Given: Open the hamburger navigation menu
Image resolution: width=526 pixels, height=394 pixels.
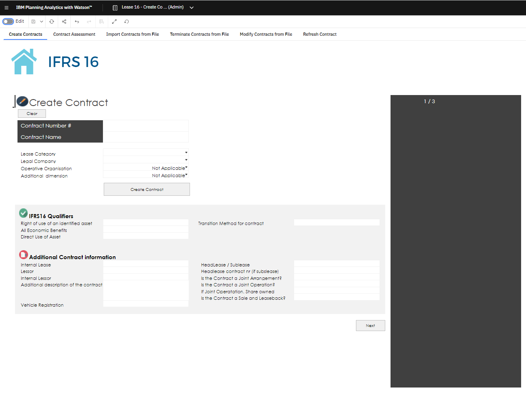Looking at the screenshot, I should click(x=7, y=7).
